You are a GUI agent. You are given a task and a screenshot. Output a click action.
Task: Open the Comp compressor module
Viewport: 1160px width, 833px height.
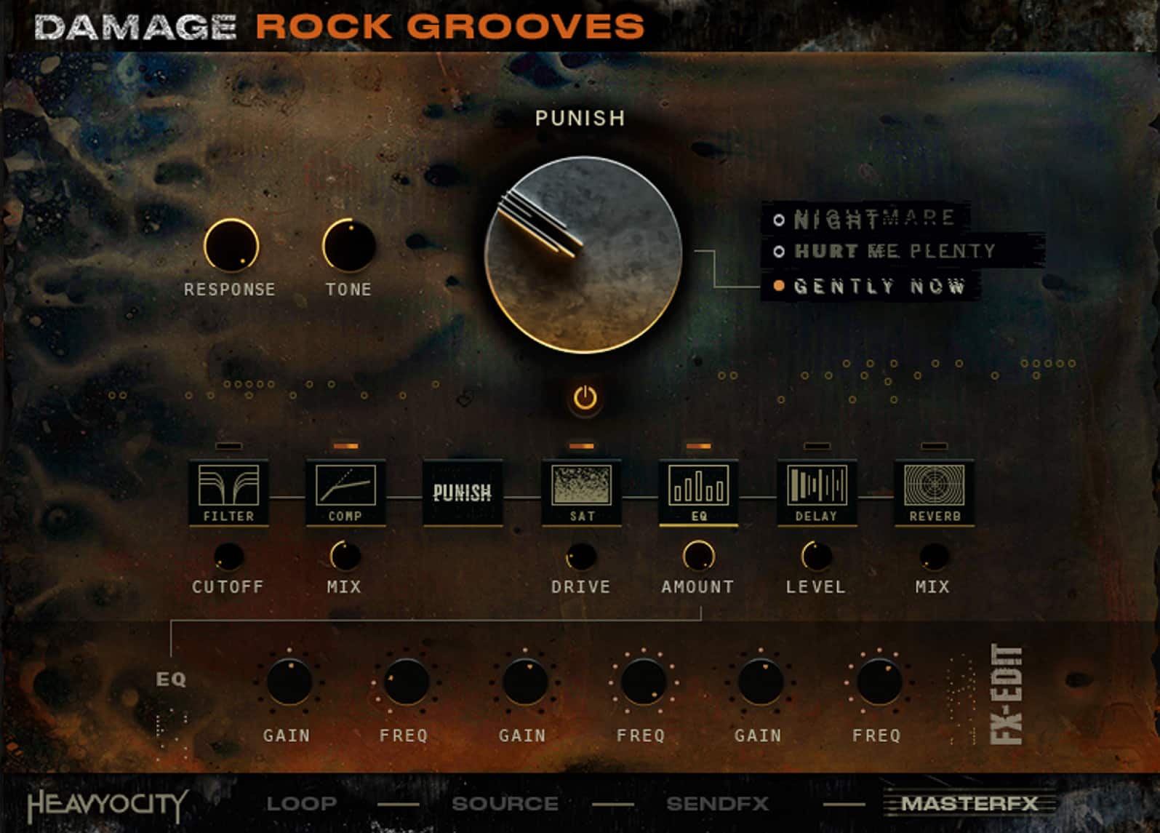345,491
